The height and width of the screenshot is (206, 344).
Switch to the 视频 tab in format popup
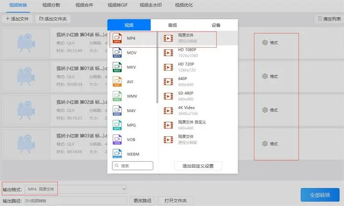129,25
